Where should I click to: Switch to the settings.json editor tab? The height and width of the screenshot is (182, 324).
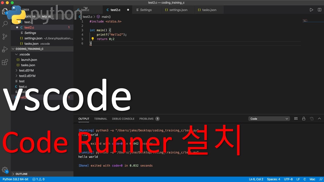[x=178, y=10]
